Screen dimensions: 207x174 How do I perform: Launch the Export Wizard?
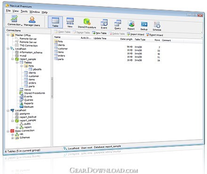tap(155, 35)
